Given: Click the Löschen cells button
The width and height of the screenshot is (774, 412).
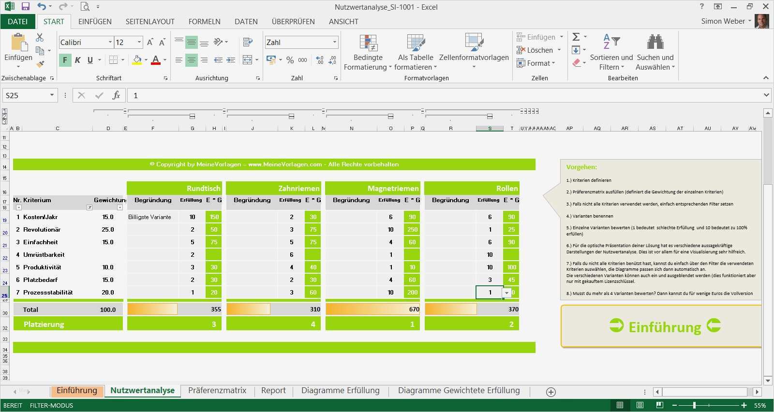Looking at the screenshot, I should (x=539, y=50).
